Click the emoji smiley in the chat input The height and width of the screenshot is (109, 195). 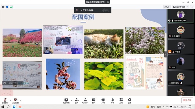(5, 83)
